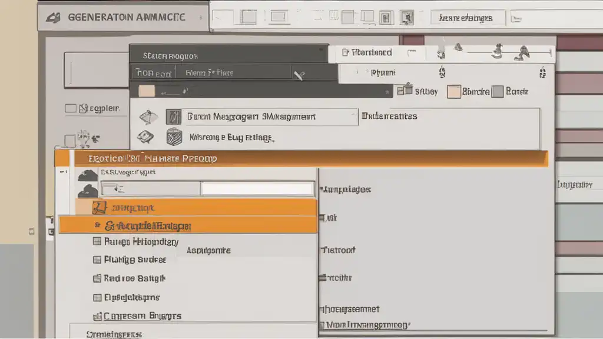Pick the peach swatch in the dark strip

(147, 91)
